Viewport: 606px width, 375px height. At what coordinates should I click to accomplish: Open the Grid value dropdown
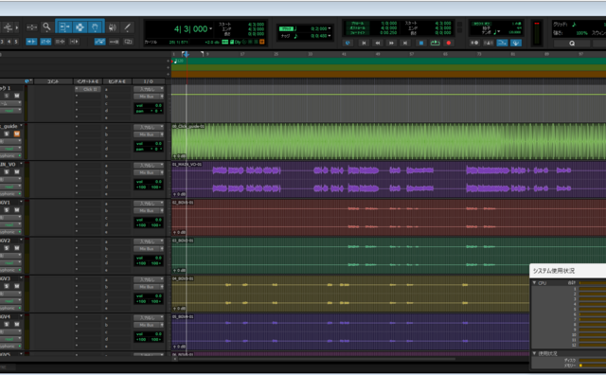coord(330,28)
